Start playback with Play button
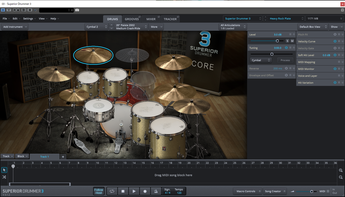The height and width of the screenshot is (197, 345). 134,191
